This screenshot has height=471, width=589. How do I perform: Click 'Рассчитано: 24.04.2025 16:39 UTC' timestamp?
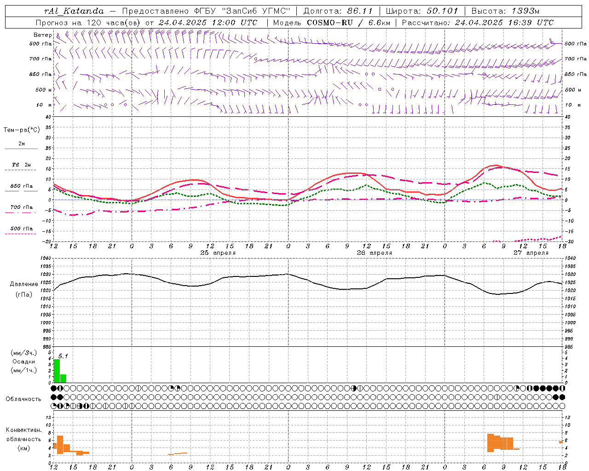click(x=478, y=23)
